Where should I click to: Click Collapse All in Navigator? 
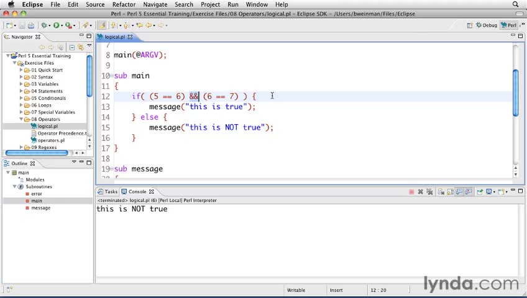coord(72,47)
